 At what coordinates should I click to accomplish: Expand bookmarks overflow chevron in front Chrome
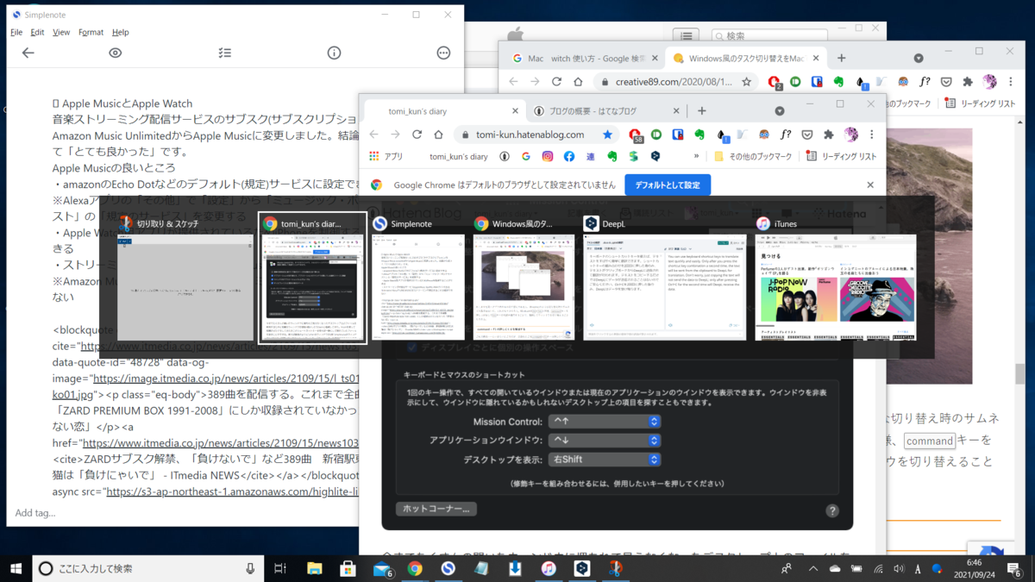(x=696, y=157)
